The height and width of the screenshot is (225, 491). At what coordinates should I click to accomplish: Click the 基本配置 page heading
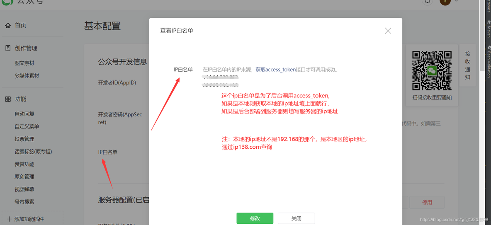(x=102, y=26)
